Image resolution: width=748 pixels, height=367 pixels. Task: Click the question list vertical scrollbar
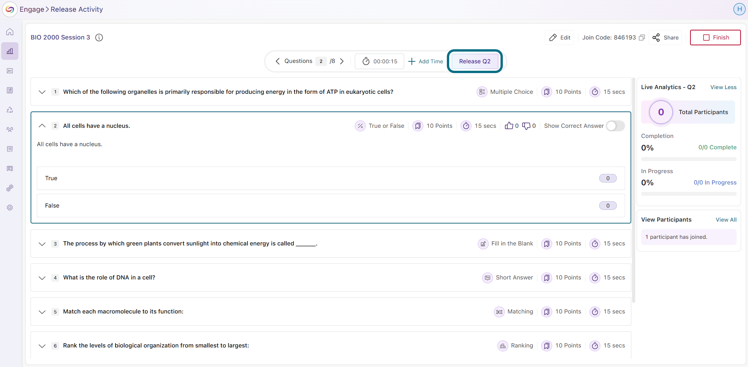click(634, 190)
